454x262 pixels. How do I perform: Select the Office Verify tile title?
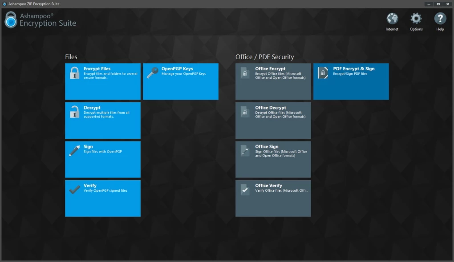(x=268, y=185)
